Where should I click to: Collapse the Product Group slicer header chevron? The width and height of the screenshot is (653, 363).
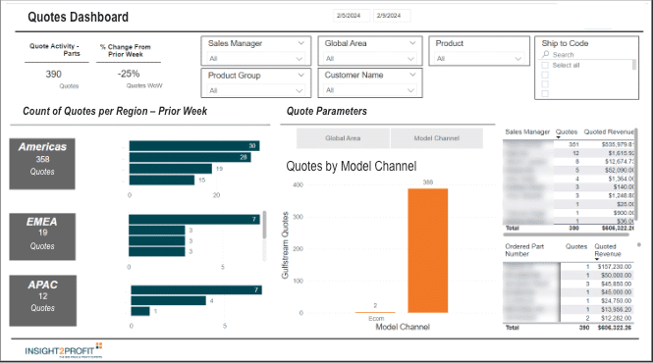(x=300, y=75)
